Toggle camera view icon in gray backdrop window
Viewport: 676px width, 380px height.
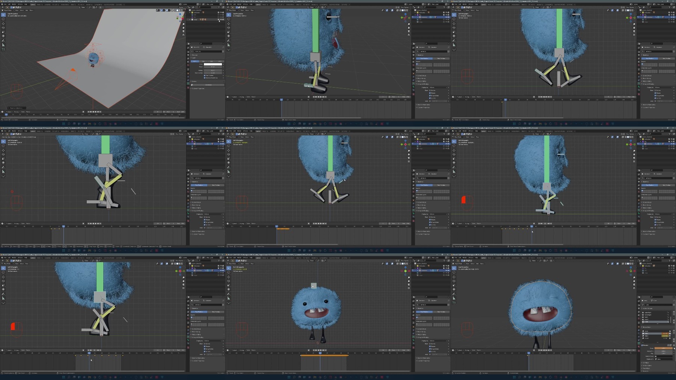pos(183,31)
